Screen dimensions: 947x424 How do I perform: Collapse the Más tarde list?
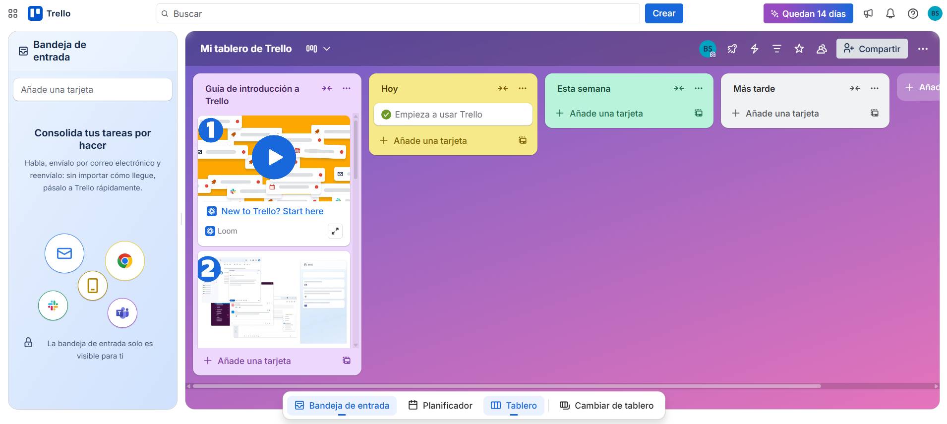point(855,88)
